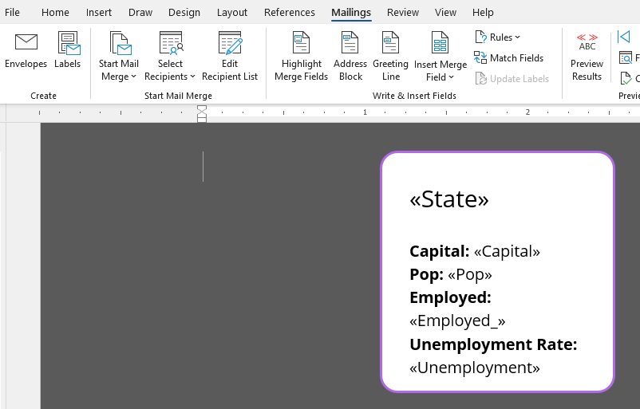
Task: Toggle Preview Results
Action: pos(587,48)
